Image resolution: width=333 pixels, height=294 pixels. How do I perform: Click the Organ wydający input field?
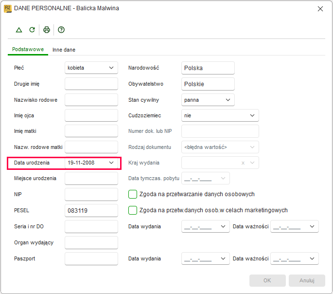click(x=91, y=243)
